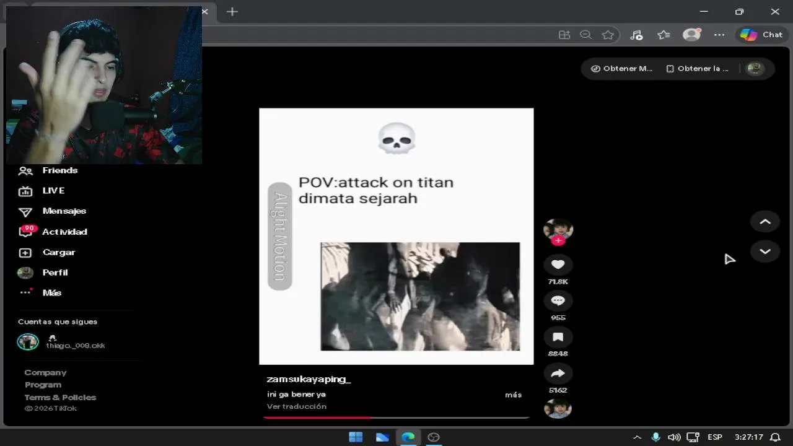
Task: Click the Perfil avatar icon in sidebar
Action: click(x=25, y=273)
